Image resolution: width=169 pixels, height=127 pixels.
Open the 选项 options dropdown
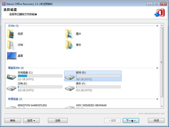pos(31,121)
